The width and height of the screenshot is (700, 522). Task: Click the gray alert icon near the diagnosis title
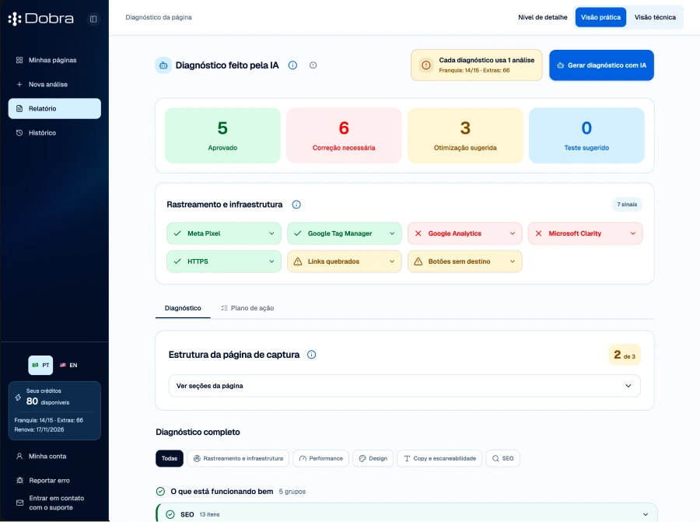pyautogui.click(x=313, y=65)
